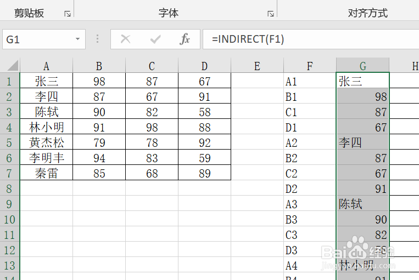The width and height of the screenshot is (419, 280).
Task: Click cell C3 with value 82
Action: click(x=152, y=111)
